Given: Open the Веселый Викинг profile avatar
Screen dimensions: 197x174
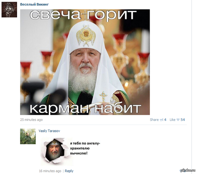Looking at the screenshot, I should [x=9, y=10].
